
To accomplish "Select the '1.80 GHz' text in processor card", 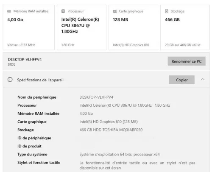I will click(68, 45).
